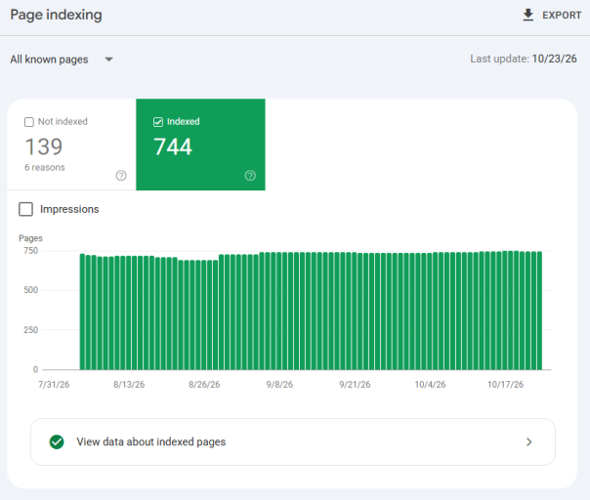This screenshot has width=590, height=500.
Task: Open help icon on Indexed card
Action: [250, 176]
